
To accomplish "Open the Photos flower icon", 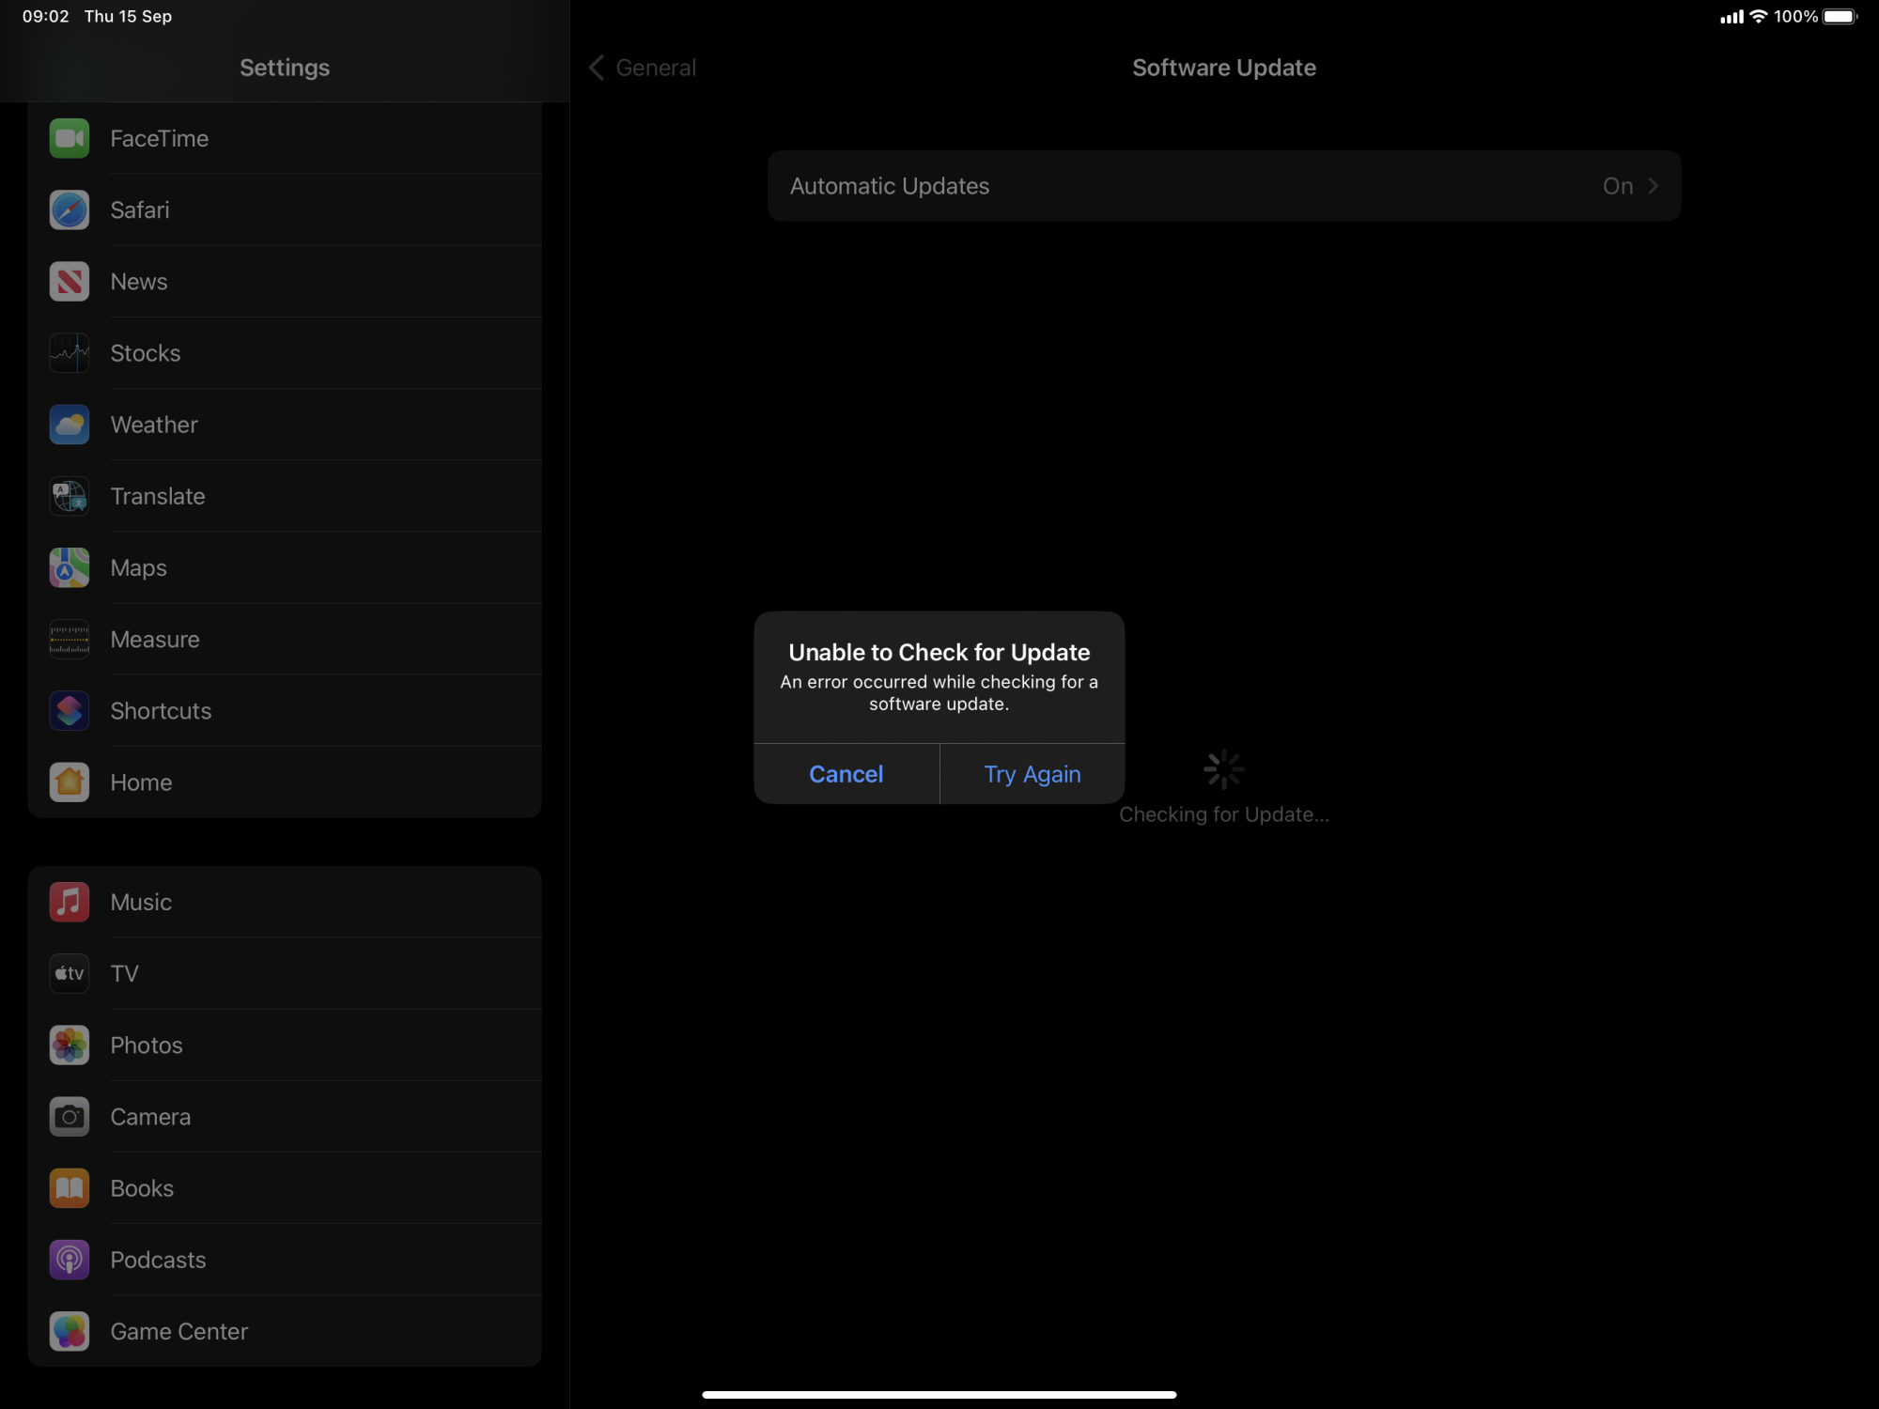I will (x=69, y=1045).
